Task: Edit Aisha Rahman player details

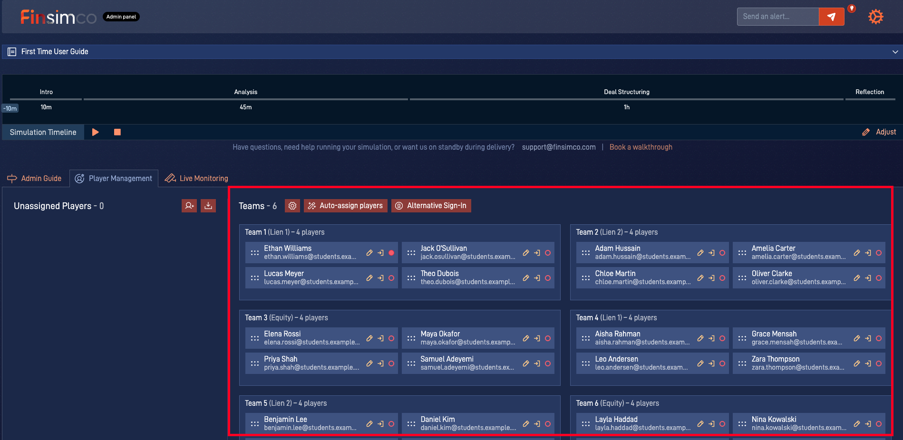Action: 700,338
